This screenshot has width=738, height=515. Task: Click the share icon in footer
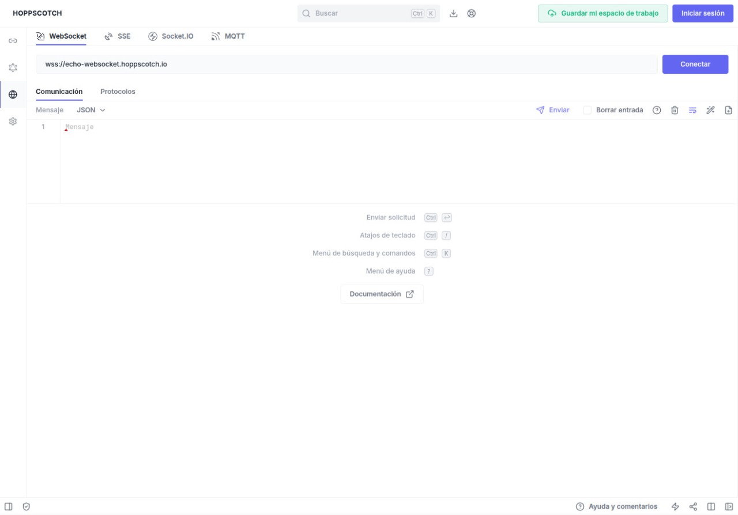[693, 506]
